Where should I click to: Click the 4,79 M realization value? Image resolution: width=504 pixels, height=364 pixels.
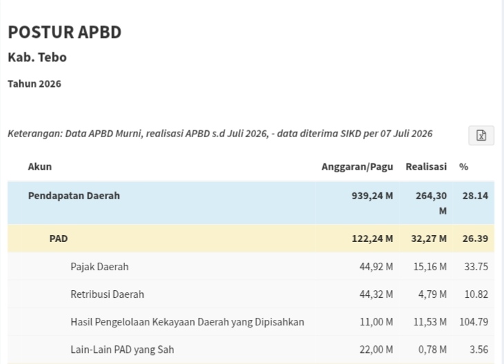432,294
